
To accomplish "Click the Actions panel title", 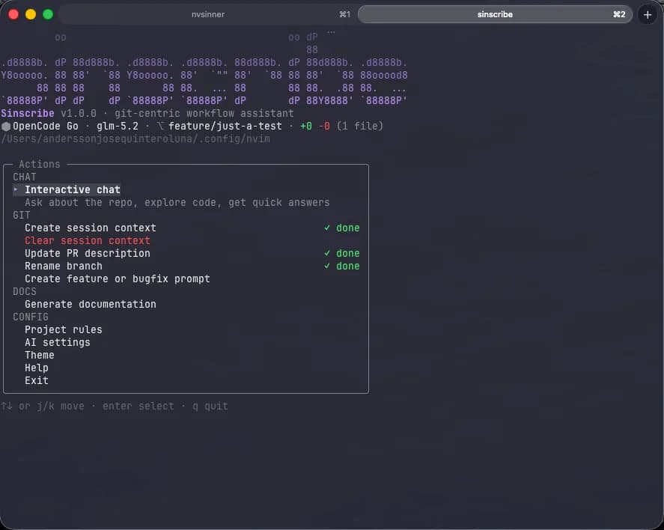I will click(x=40, y=164).
